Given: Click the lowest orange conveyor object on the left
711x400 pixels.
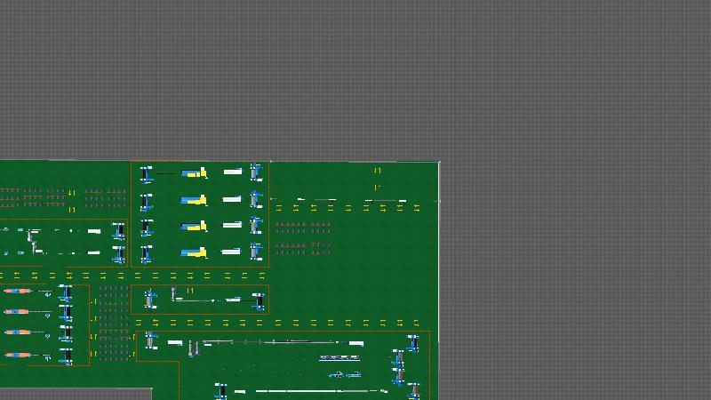Looking at the screenshot, I should 17,355.
